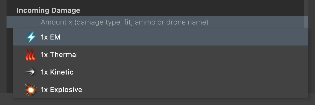The image size is (315, 105).
Task: Click the Kinetic projectile icon
Action: pos(31,72)
